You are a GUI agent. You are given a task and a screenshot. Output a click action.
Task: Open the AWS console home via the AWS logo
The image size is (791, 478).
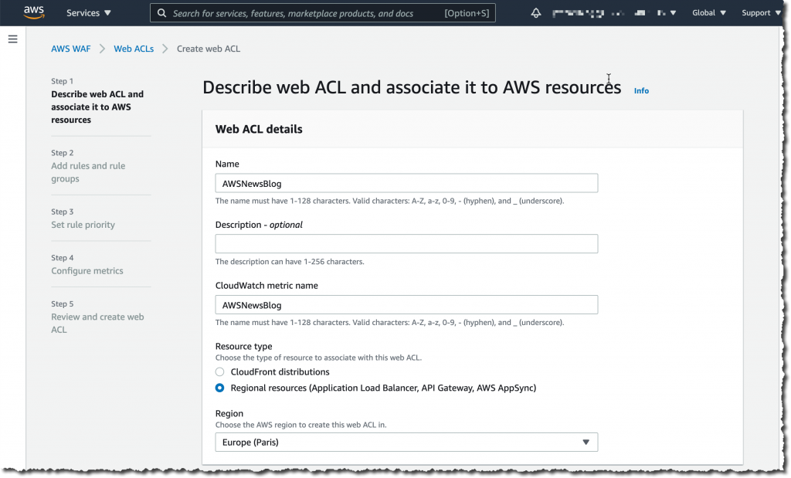coord(32,12)
